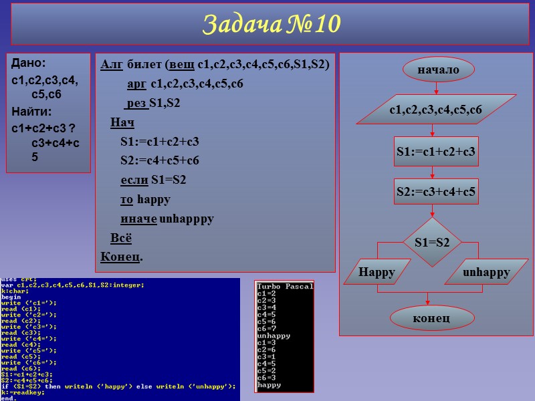This screenshot has width=535, height=401.
Task: Click the "unhappy" output parallelogram
Action: [488, 272]
